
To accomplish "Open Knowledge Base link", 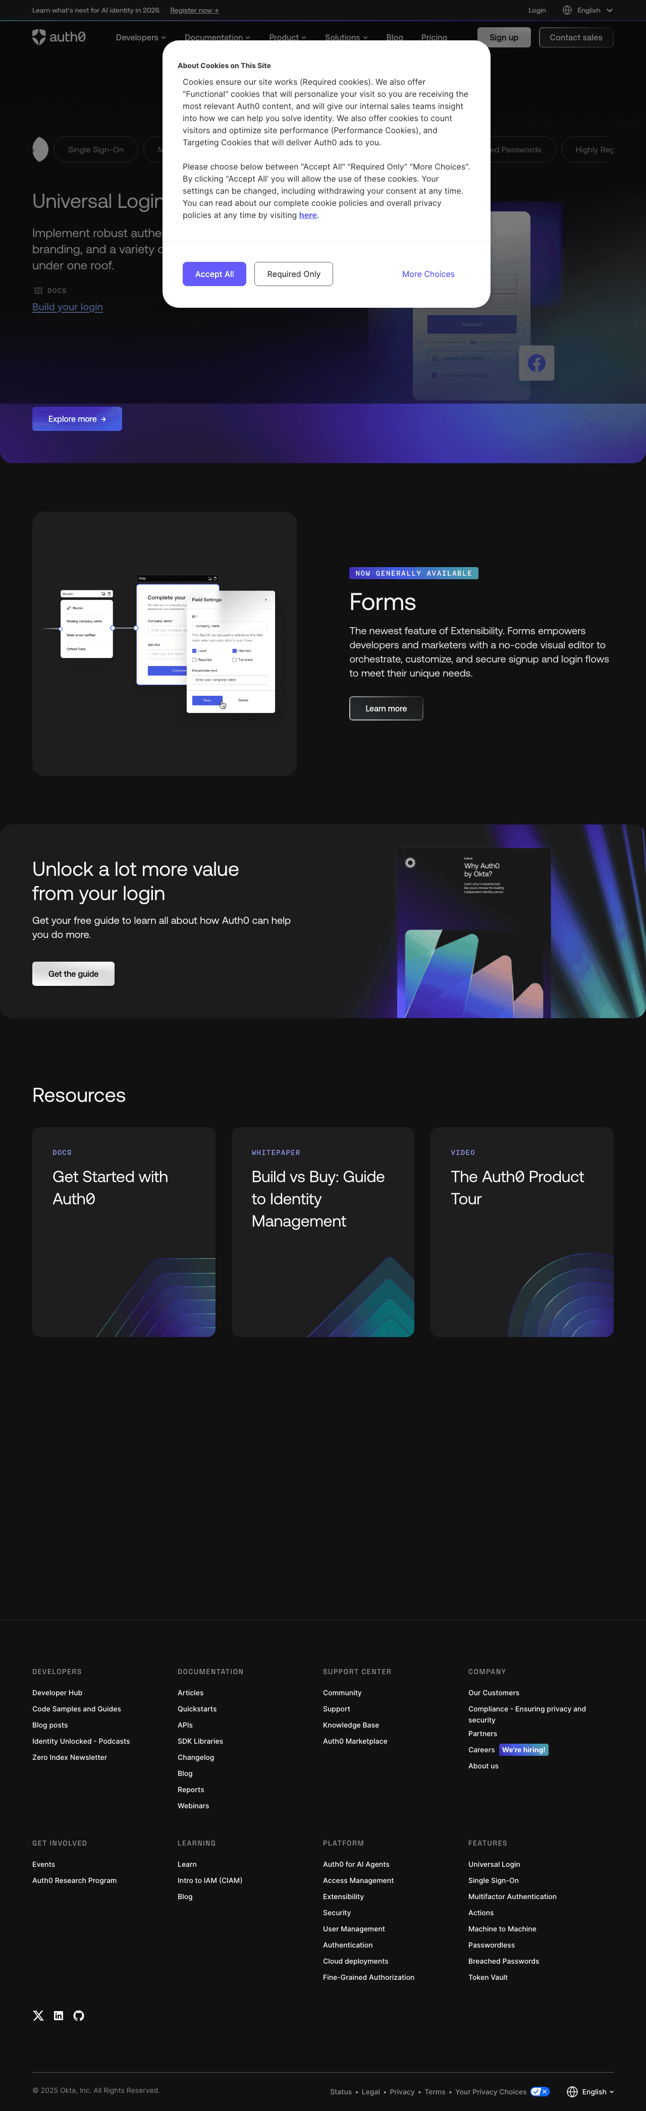I will coord(351,1725).
